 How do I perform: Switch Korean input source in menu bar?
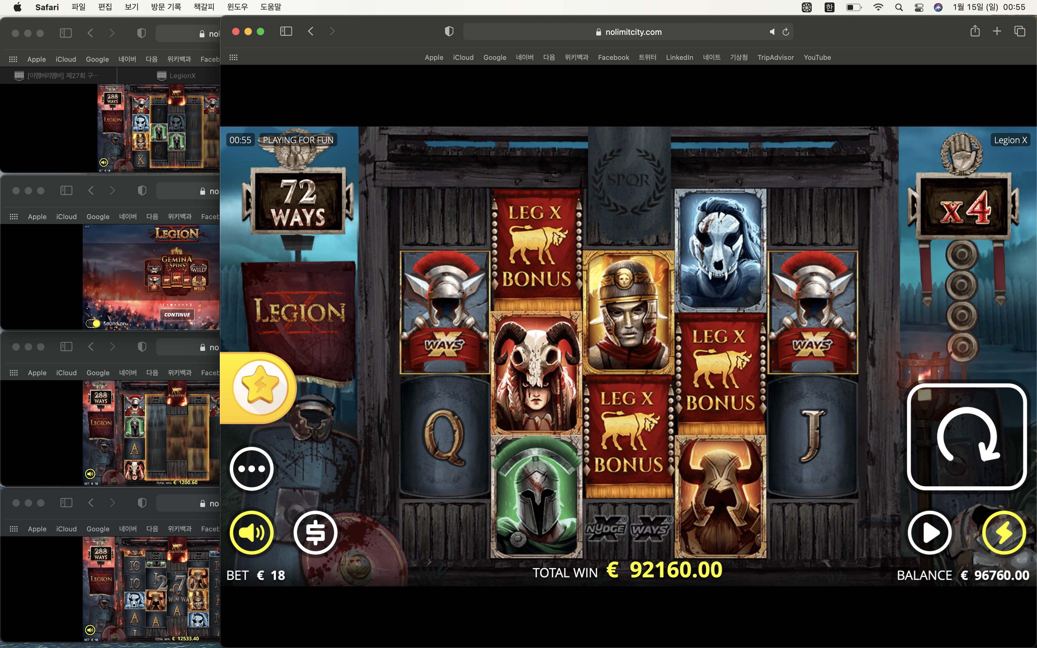(830, 7)
